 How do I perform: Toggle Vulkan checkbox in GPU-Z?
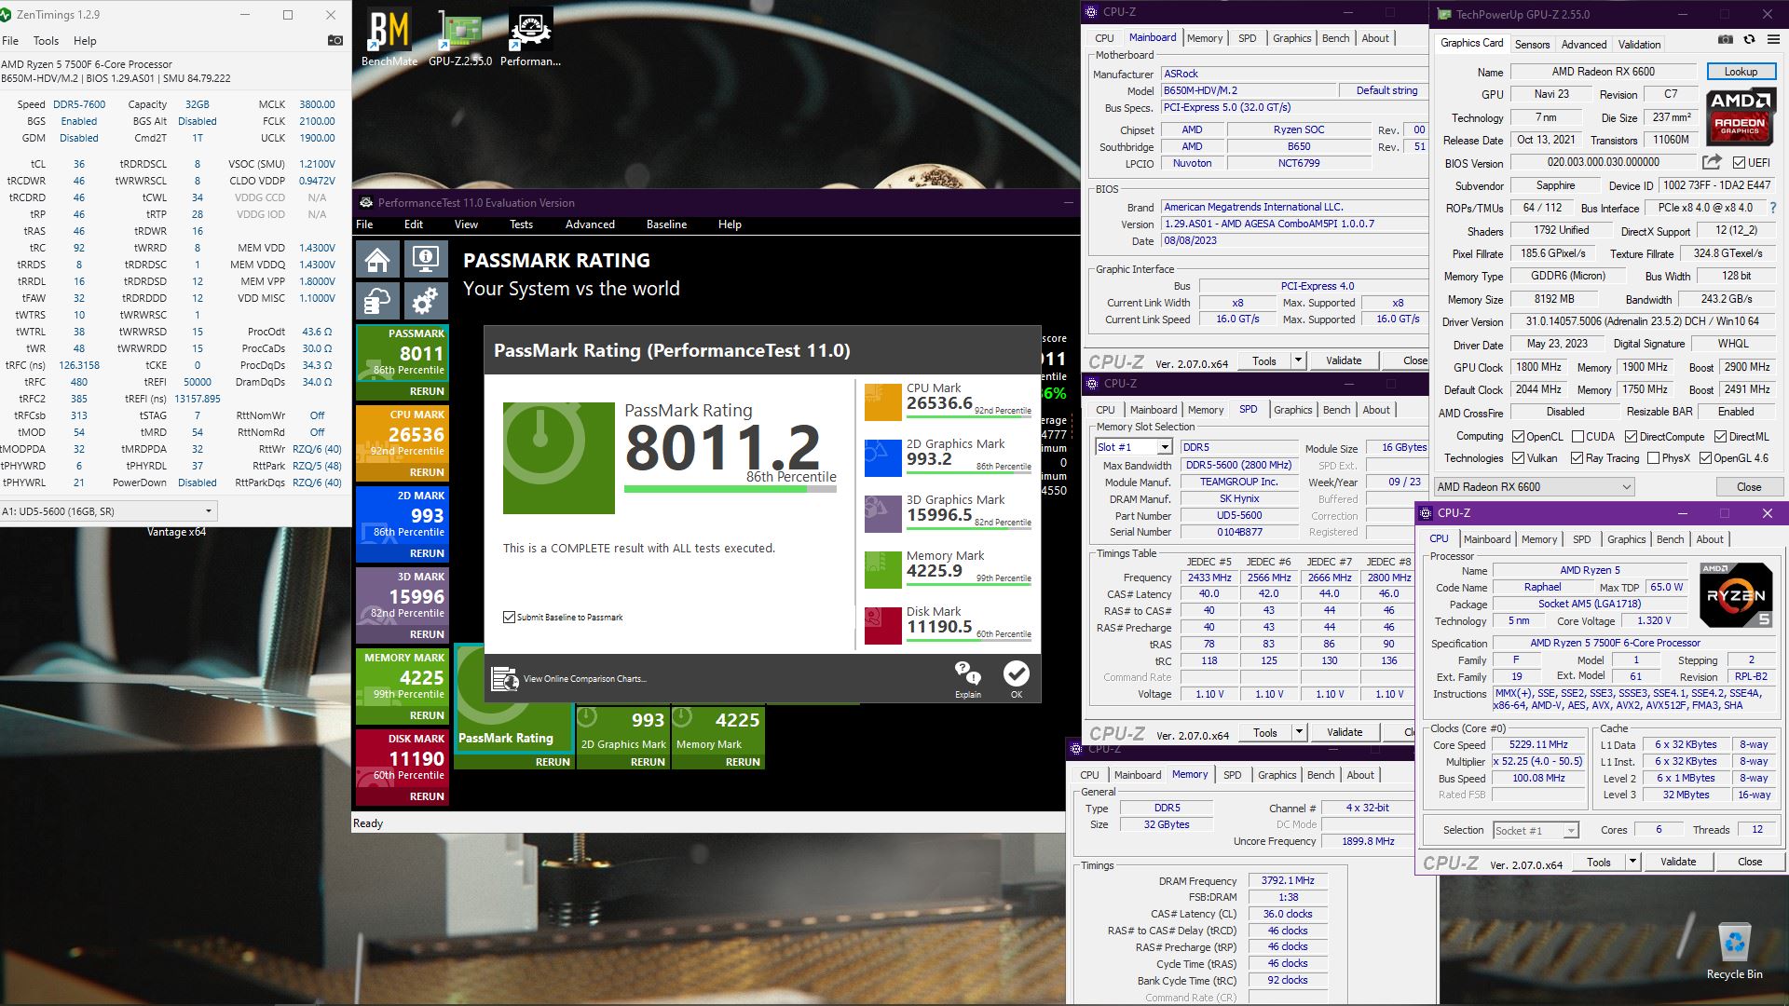tap(1518, 458)
